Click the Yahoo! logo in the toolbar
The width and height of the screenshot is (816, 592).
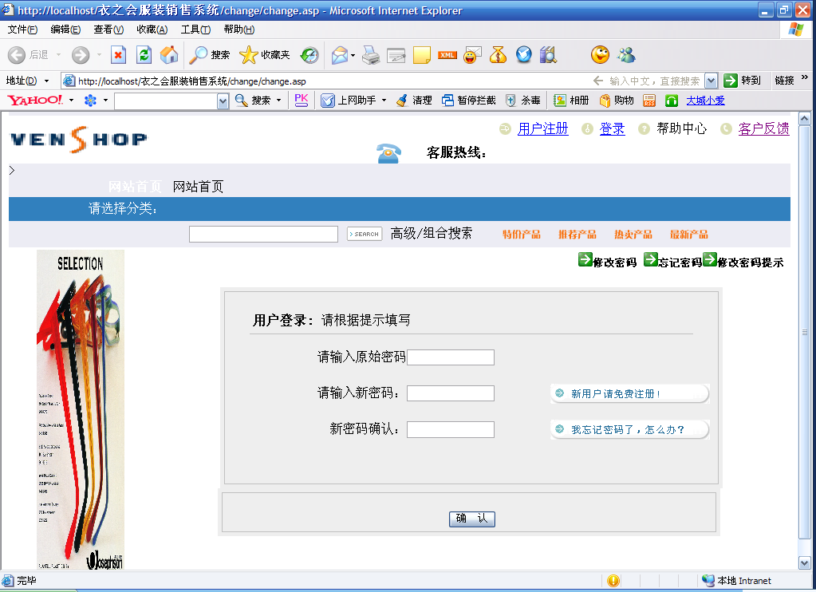click(x=35, y=100)
